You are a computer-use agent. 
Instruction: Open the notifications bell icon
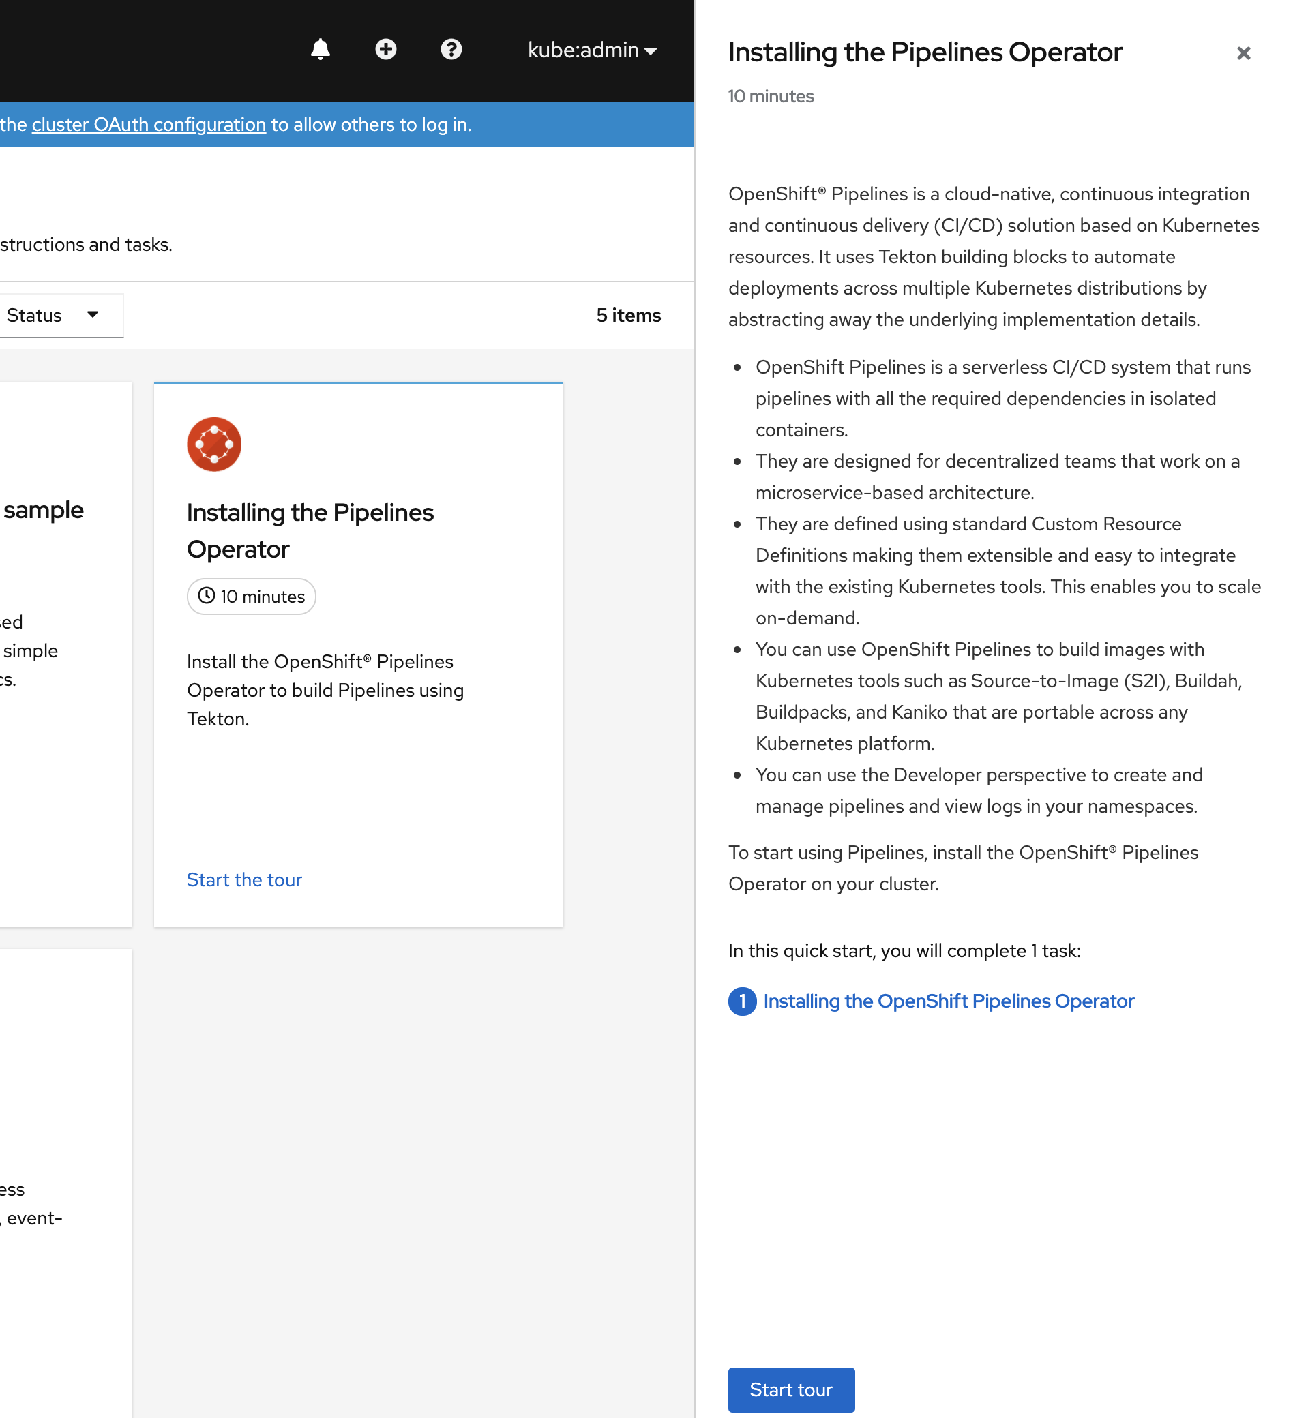321,50
